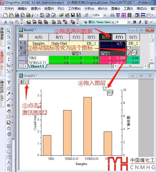Click the YRO cell in row 1
Screen dimensions: 156x172
(x=38, y=58)
